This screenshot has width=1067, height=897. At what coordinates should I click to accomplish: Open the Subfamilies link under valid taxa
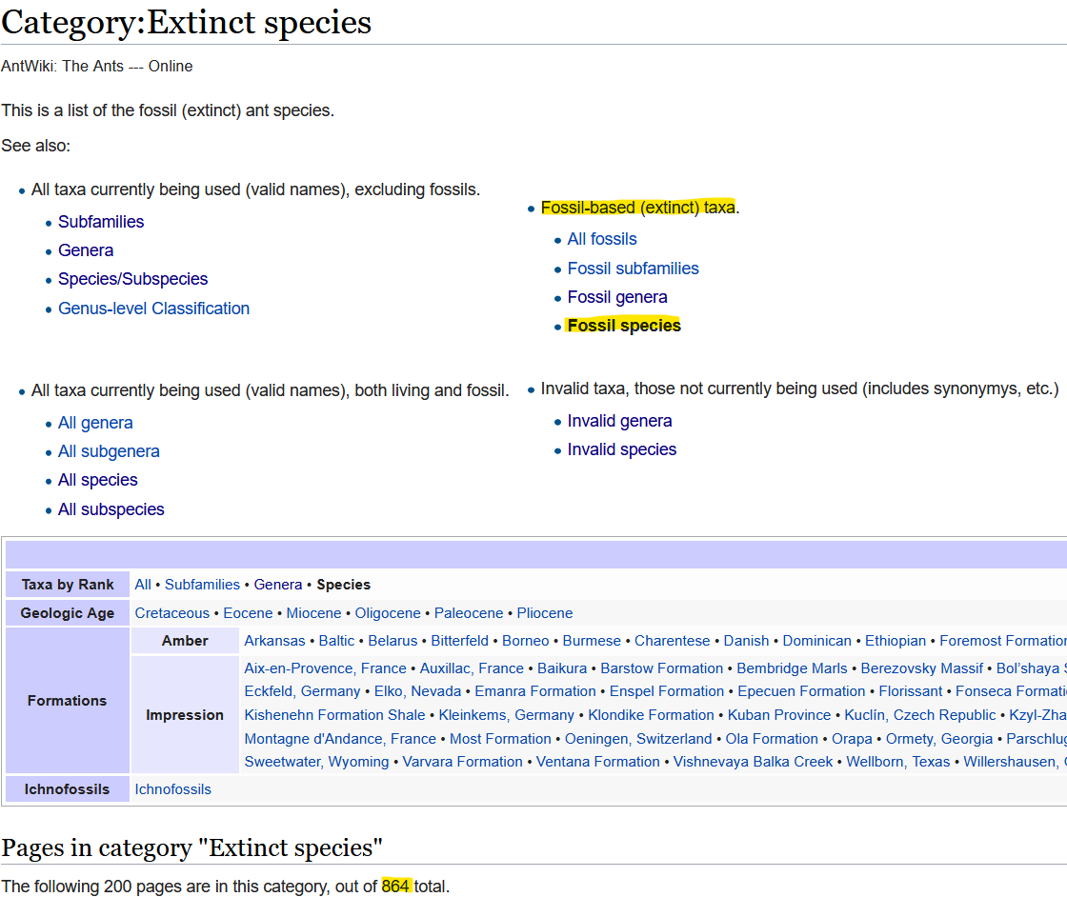tap(101, 222)
